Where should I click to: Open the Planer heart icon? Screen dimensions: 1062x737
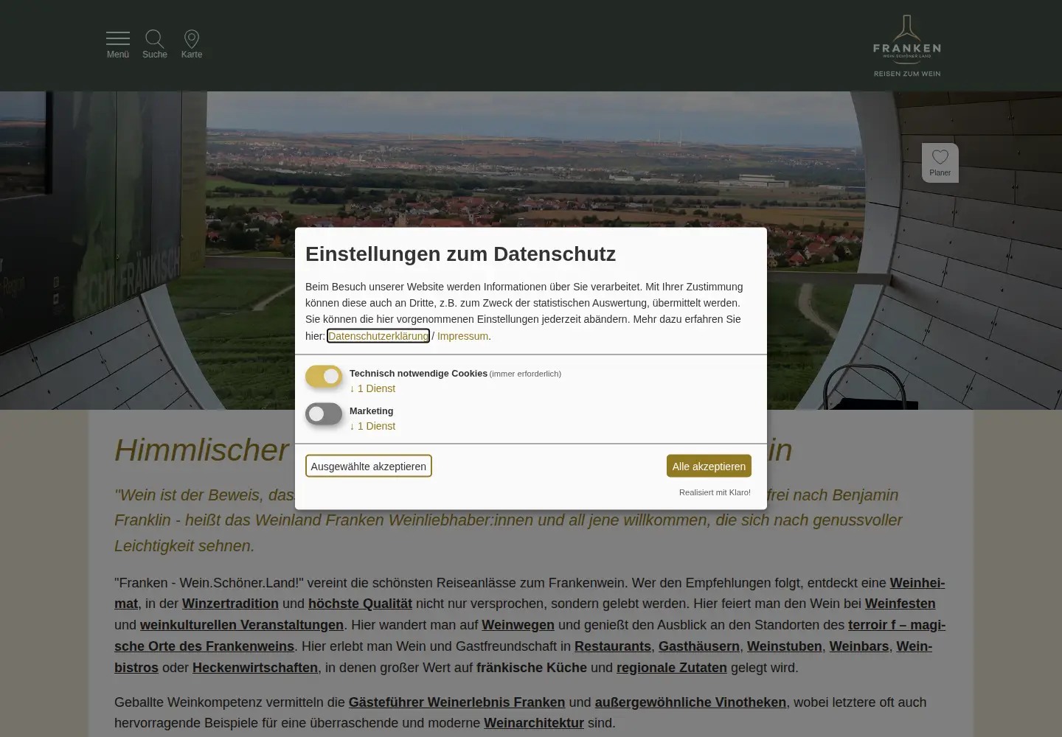pyautogui.click(x=940, y=163)
